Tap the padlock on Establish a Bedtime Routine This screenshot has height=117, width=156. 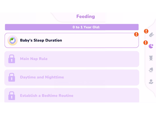point(12,96)
